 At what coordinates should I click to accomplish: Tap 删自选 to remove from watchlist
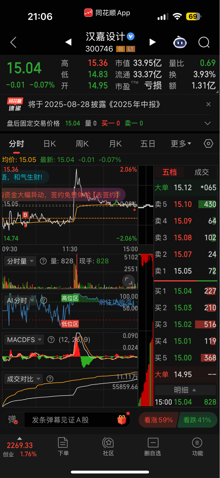tap(153, 447)
